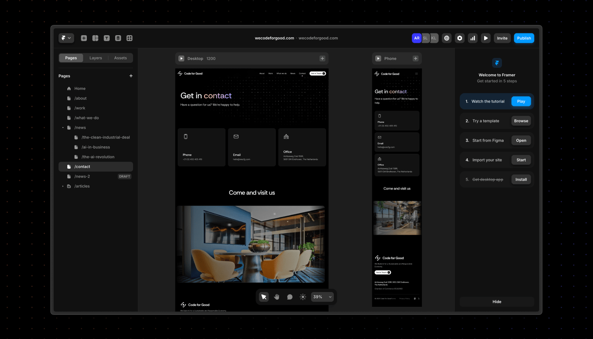This screenshot has height=339, width=593.
Task: Collapse the /news page group
Action: 63,128
